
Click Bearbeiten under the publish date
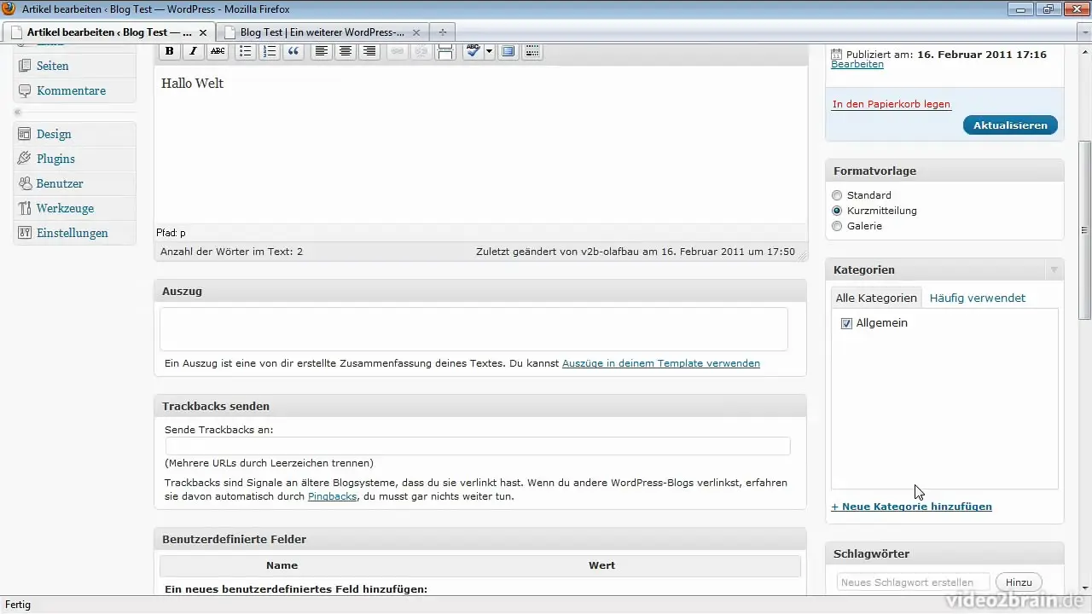point(857,64)
